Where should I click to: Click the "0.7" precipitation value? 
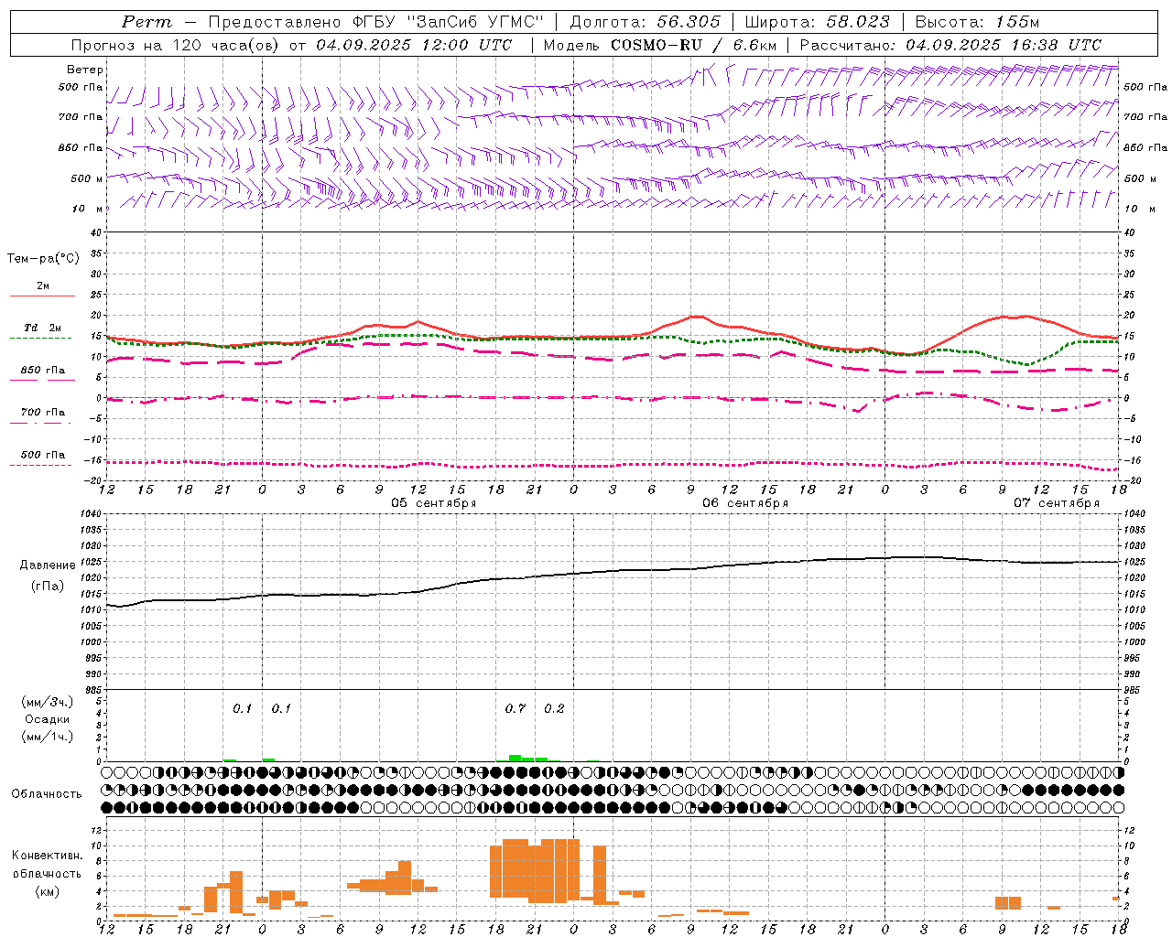(515, 708)
